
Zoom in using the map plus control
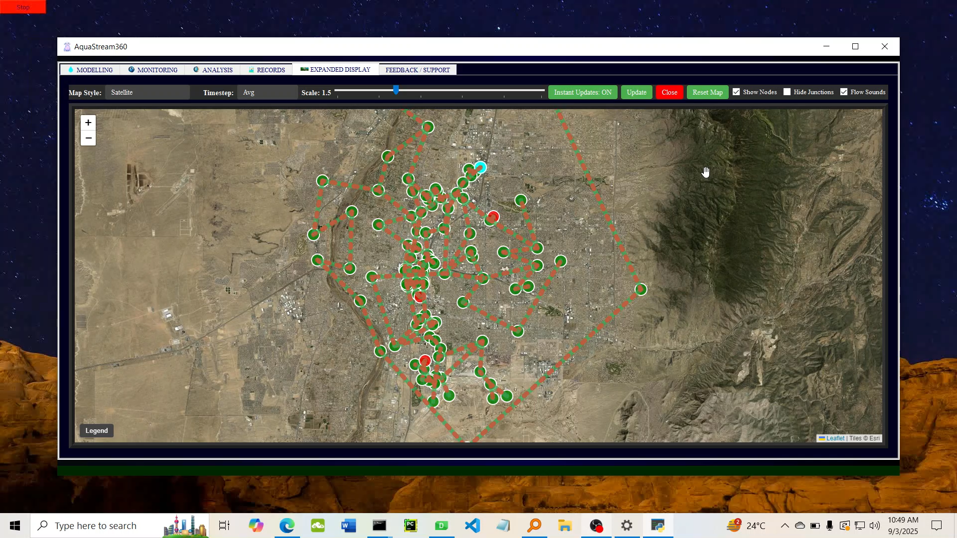[x=88, y=123]
